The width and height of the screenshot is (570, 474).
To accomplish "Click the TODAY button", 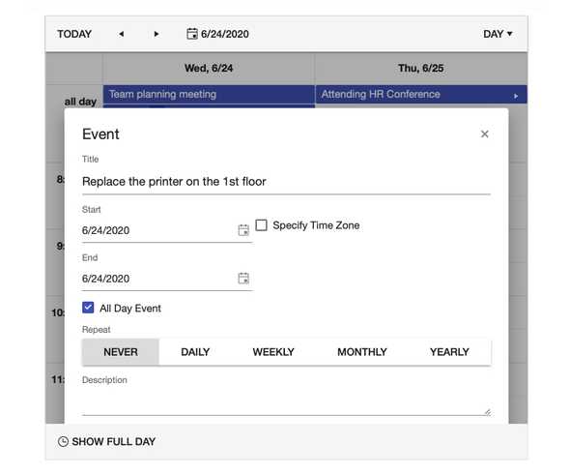I will click(x=74, y=34).
